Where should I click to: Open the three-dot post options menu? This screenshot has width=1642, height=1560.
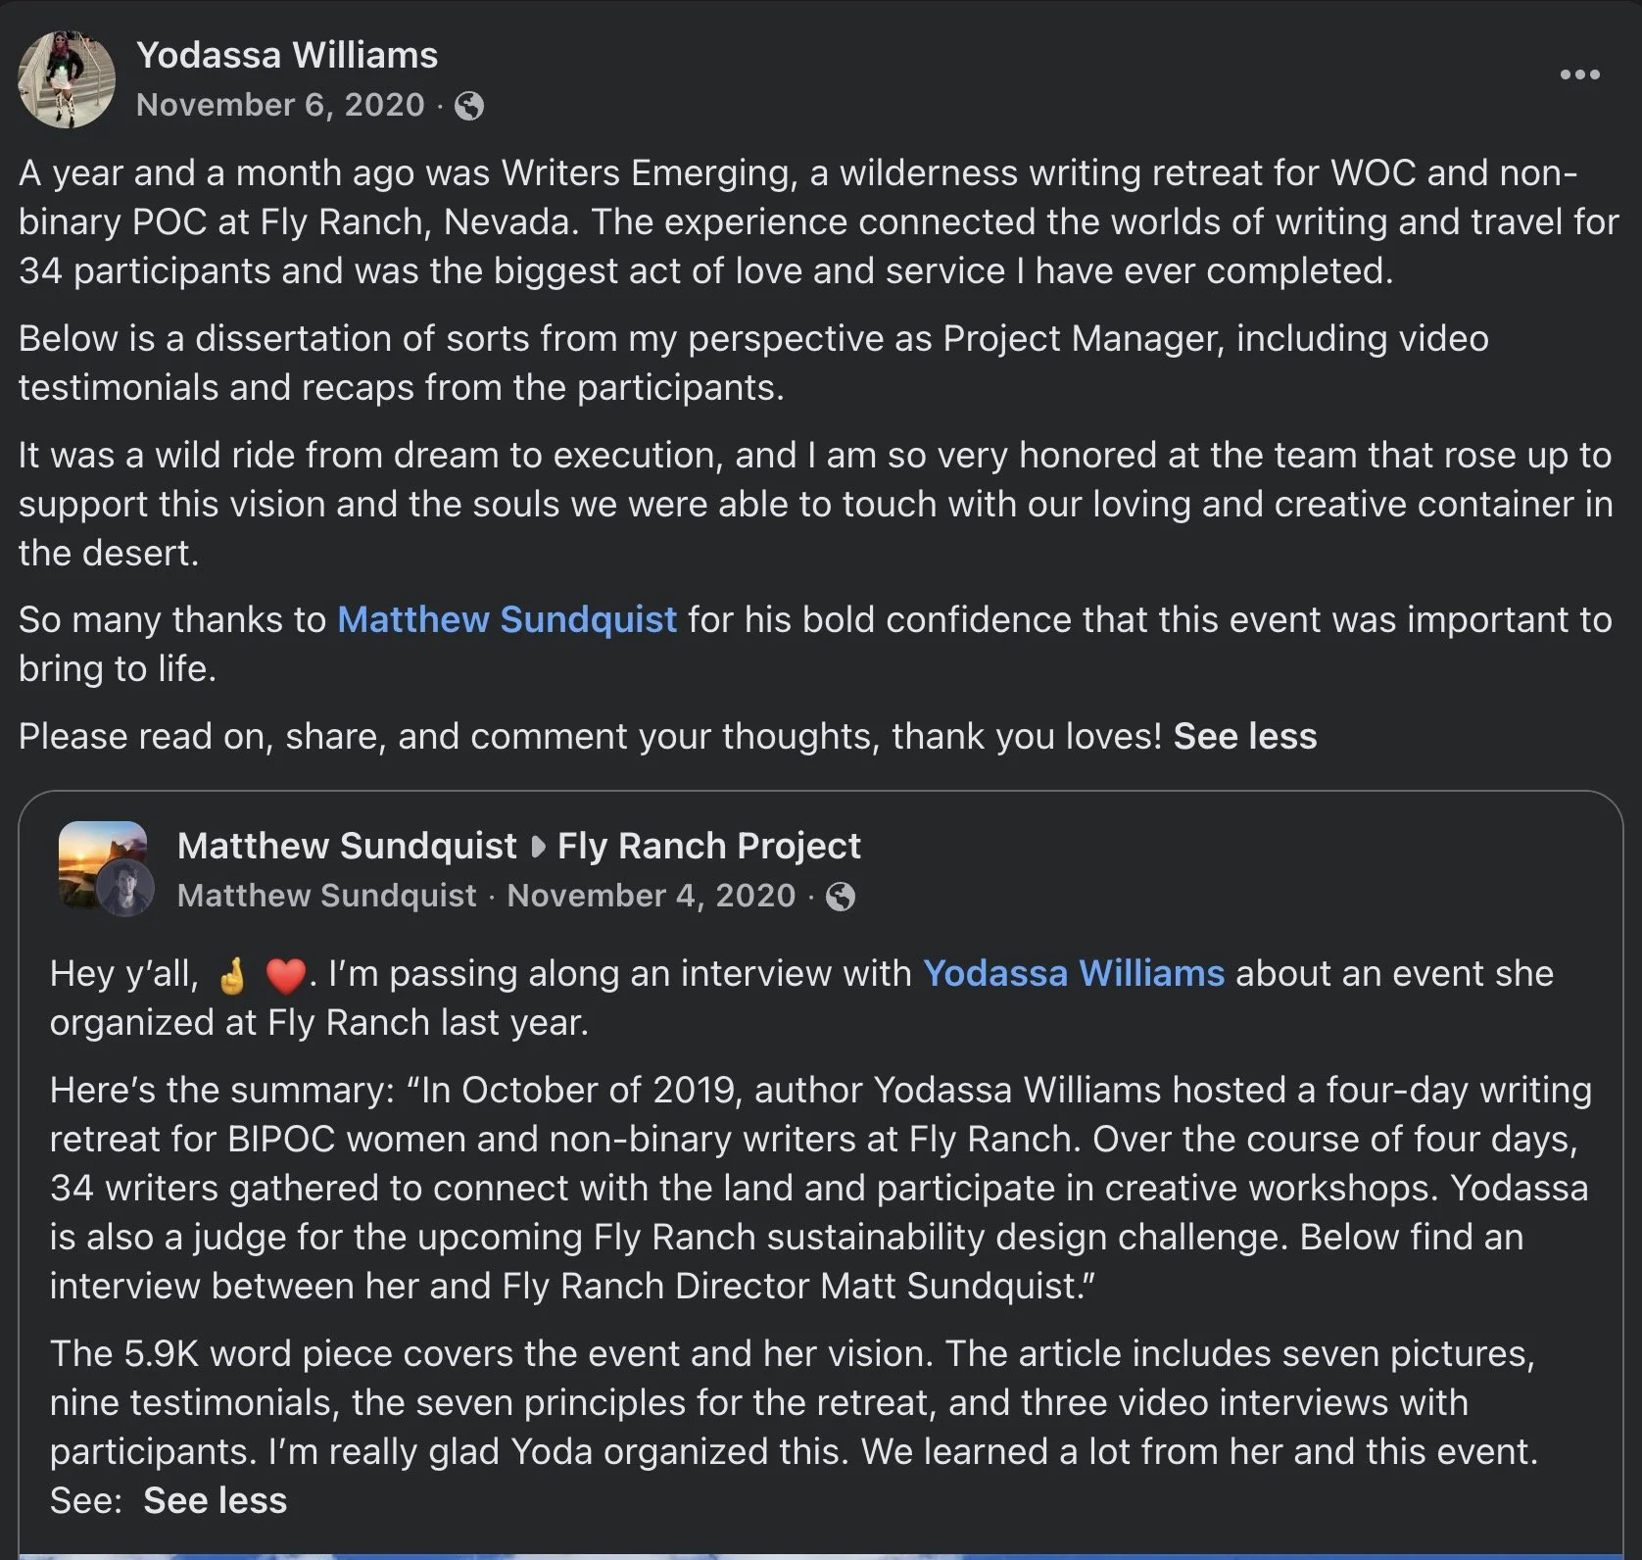coord(1579,74)
